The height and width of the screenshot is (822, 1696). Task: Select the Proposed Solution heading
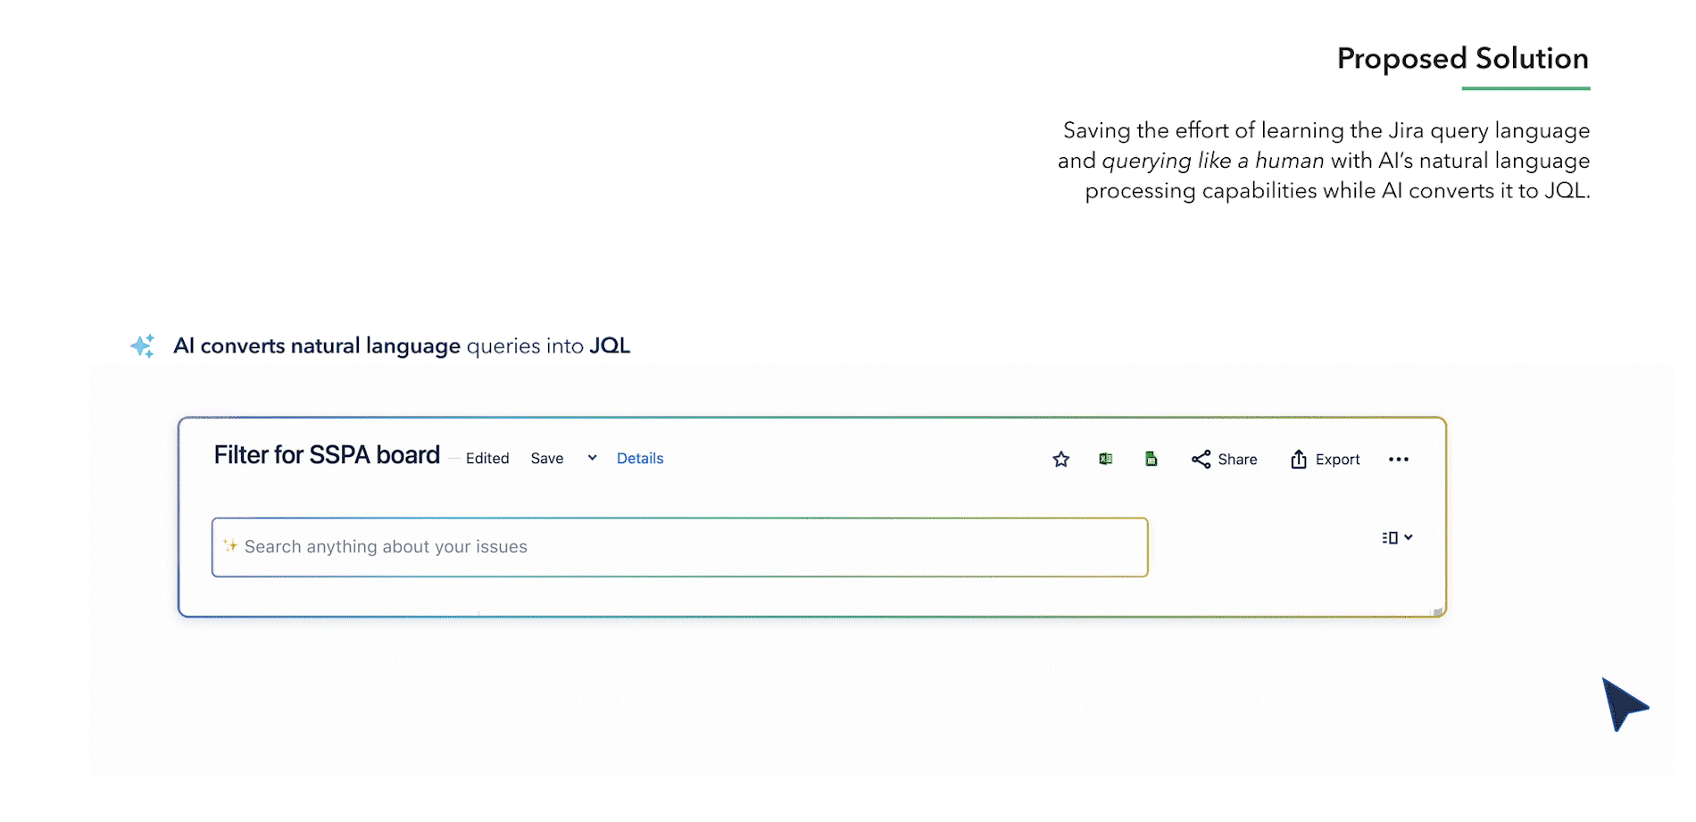[1462, 59]
